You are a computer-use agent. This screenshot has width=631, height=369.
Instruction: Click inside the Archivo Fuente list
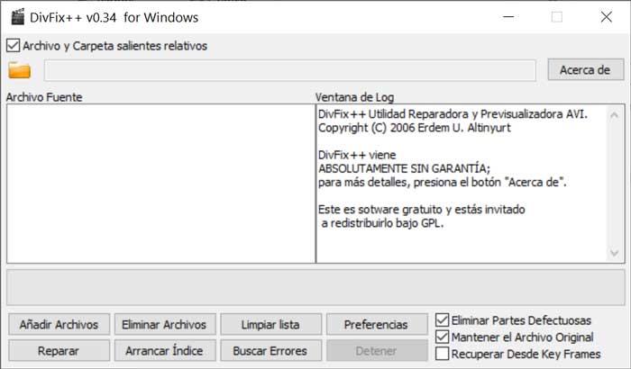click(161, 184)
